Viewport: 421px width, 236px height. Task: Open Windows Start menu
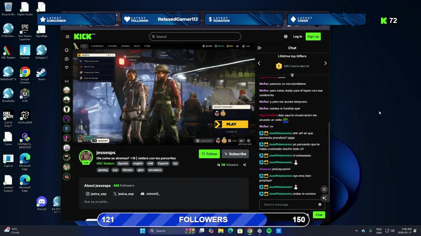point(142,231)
